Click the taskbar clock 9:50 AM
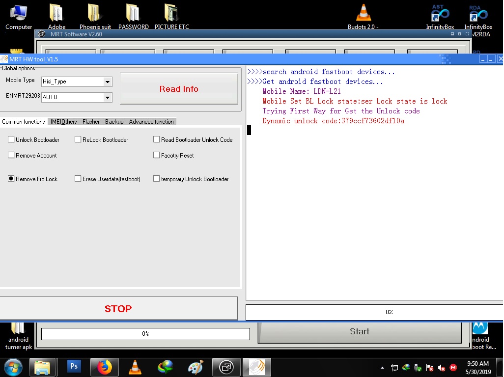The height and width of the screenshot is (377, 504). point(478,368)
